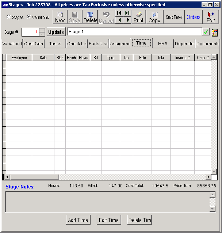
Task: Increase Stage # with up spinner arrow
Action: (42, 30)
